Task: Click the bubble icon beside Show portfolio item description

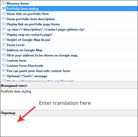Action: [4, 19]
